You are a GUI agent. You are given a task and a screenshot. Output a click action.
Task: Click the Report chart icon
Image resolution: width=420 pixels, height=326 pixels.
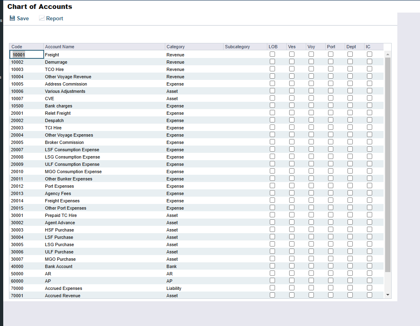[x=42, y=18]
